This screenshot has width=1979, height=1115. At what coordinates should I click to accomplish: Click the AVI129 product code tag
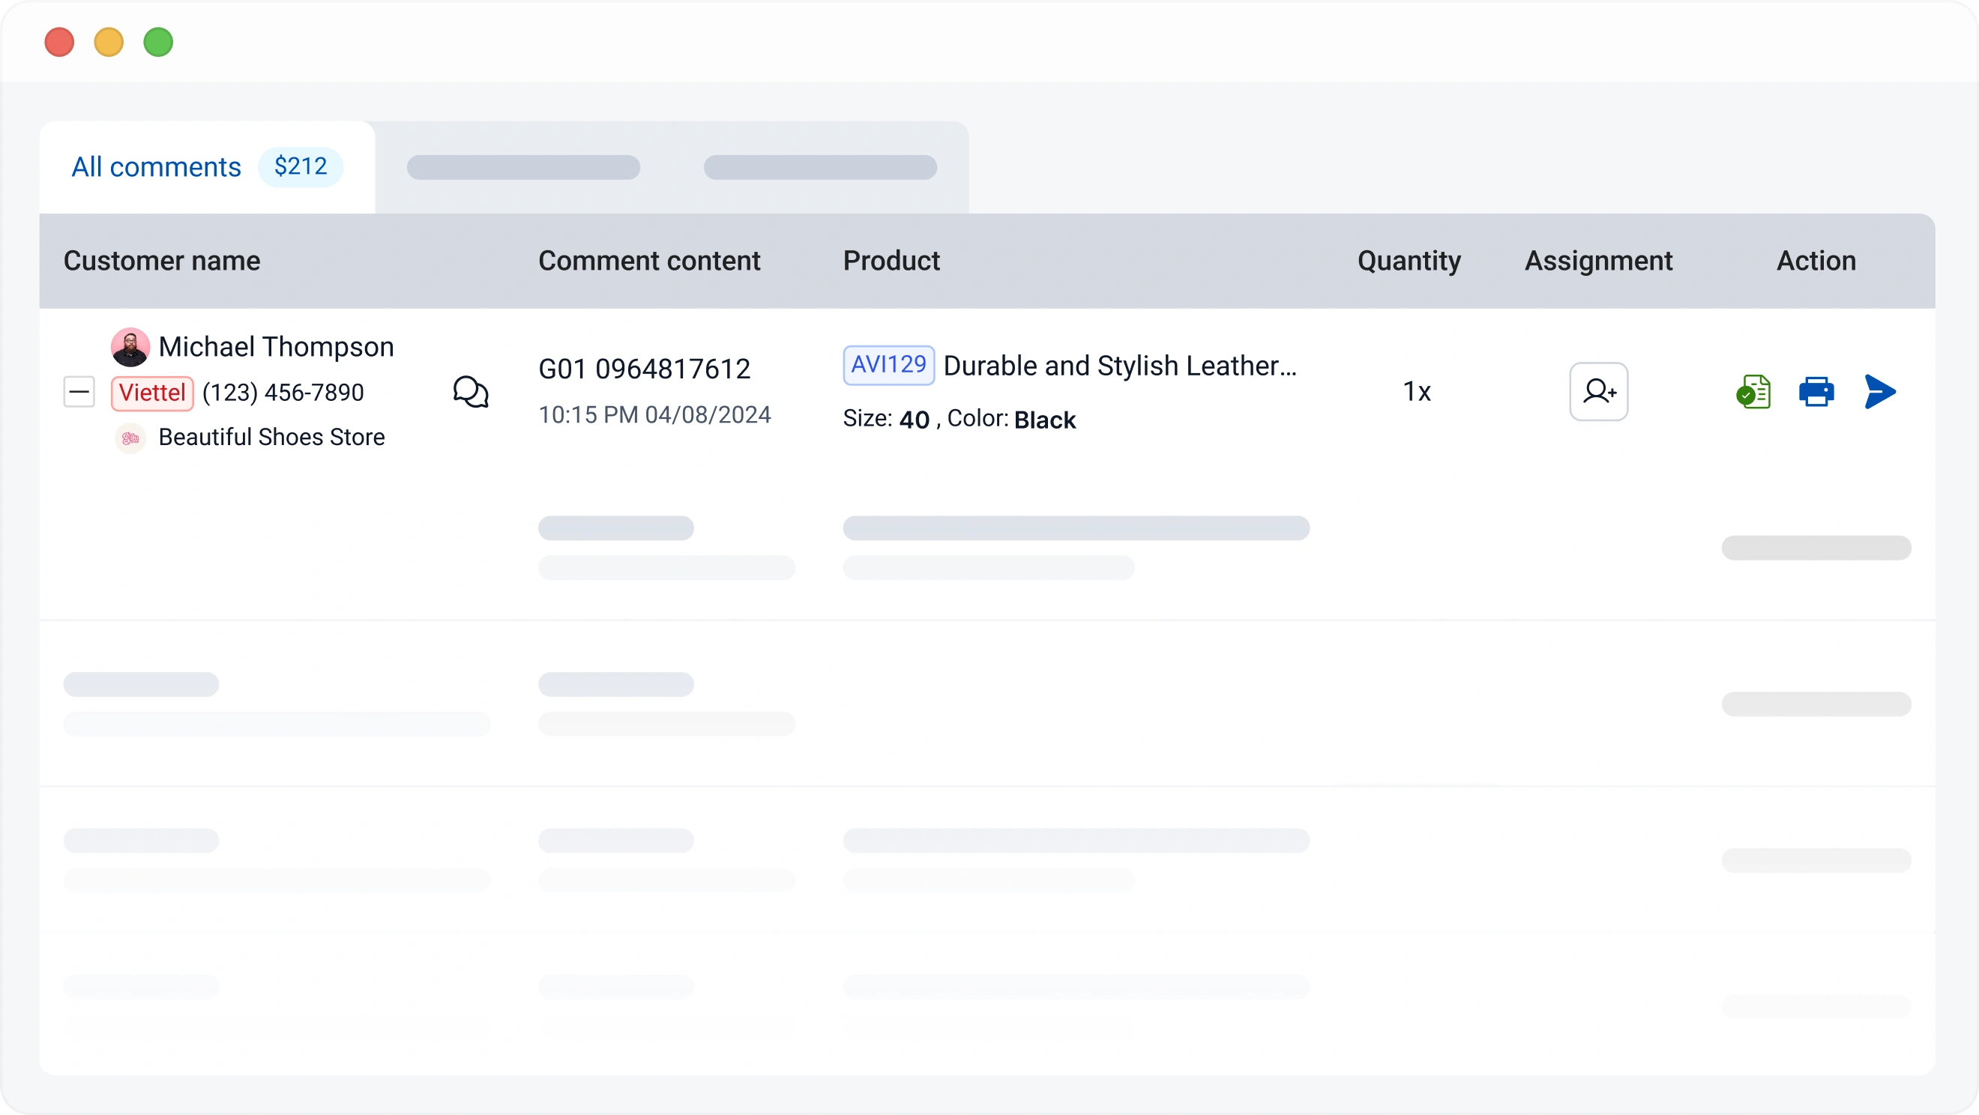coord(888,365)
